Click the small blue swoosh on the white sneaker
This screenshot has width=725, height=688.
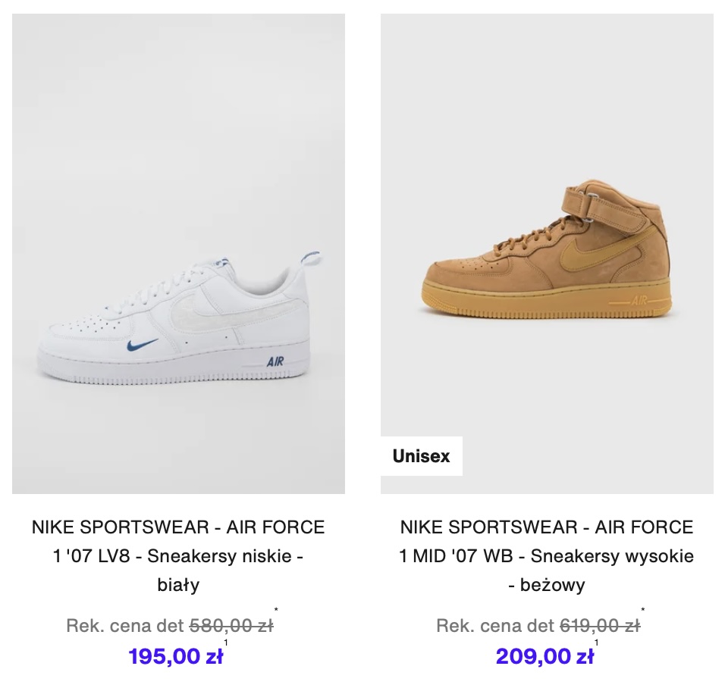pos(142,345)
